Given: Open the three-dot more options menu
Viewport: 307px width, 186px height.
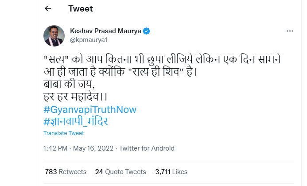Looking at the screenshot, I should [290, 31].
